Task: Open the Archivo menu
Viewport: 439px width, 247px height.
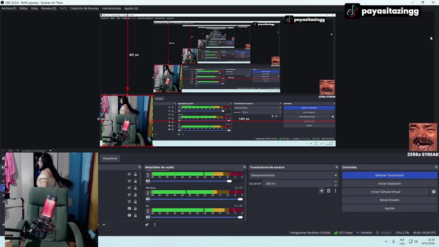Action: point(9,8)
